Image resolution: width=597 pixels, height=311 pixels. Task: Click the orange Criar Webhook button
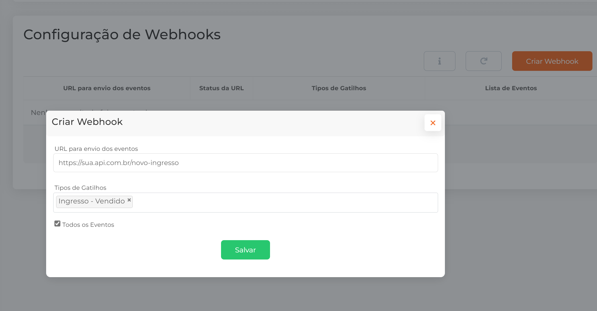(x=552, y=61)
